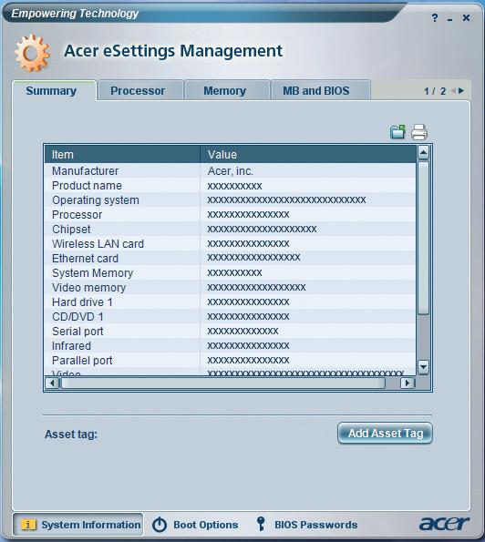The height and width of the screenshot is (542, 485).
Task: Click the table's scroll down arrow
Action: point(423,367)
